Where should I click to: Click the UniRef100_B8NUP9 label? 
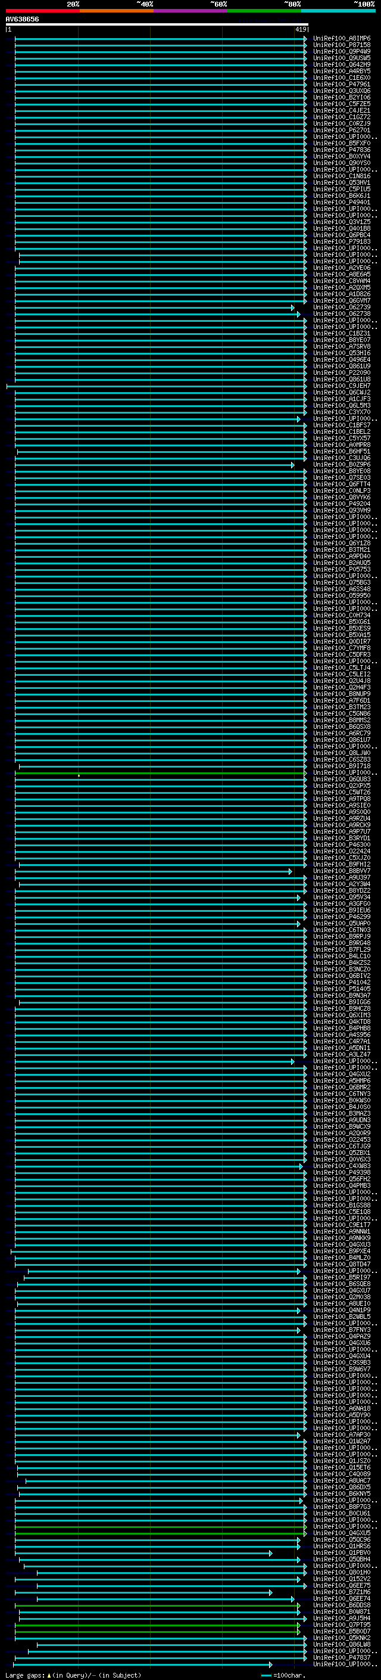tap(342, 694)
